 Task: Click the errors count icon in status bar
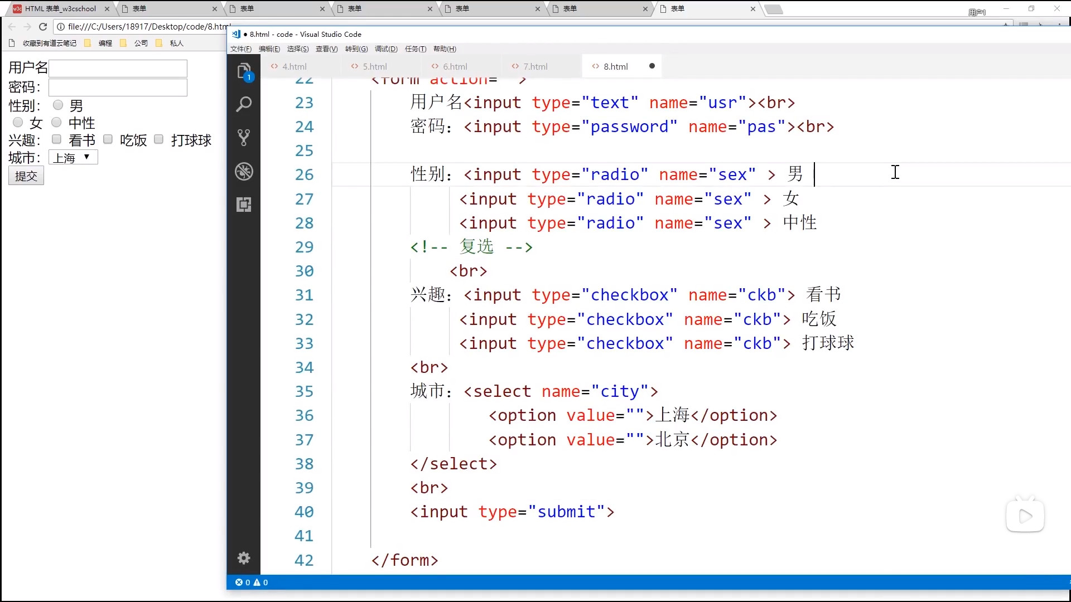click(x=239, y=582)
